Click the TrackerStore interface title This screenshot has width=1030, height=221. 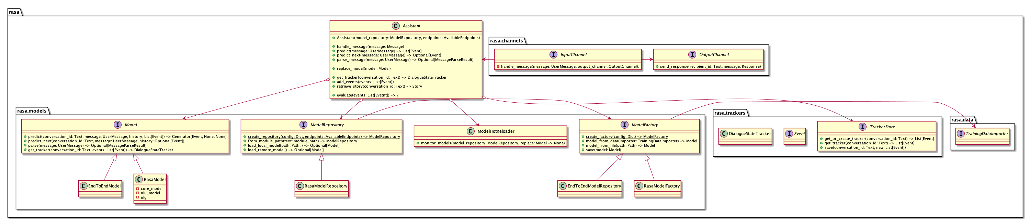point(882,127)
